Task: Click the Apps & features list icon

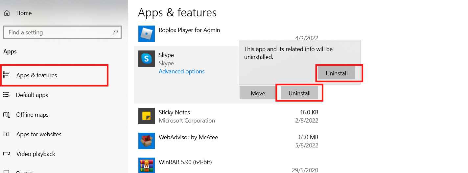Action: click(7, 75)
